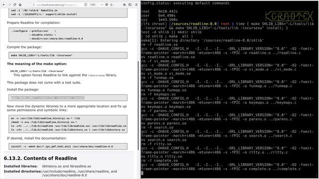Viewport: 319px width, 179px height.
Task: Click the 'make[1]: Entering directory' line
Action: coord(202,40)
